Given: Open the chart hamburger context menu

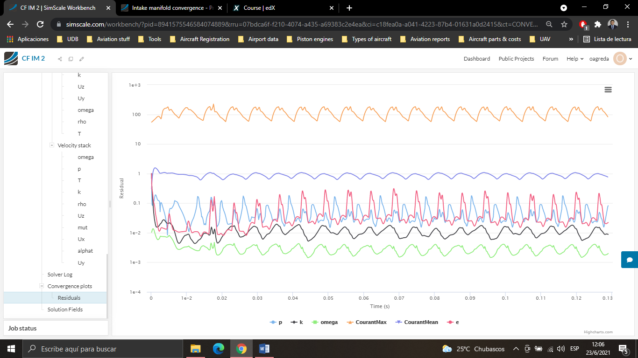Looking at the screenshot, I should point(608,89).
